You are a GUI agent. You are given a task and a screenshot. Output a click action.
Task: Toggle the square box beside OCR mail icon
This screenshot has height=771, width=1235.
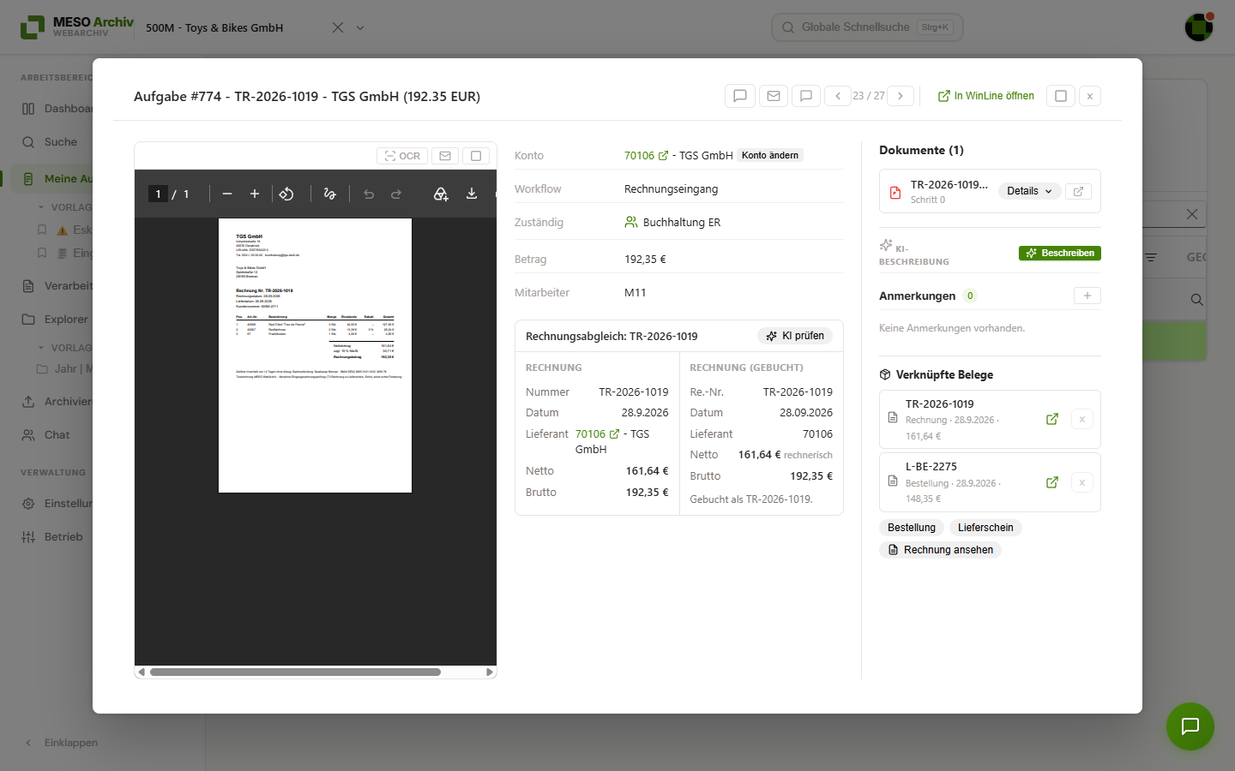pyautogui.click(x=476, y=156)
